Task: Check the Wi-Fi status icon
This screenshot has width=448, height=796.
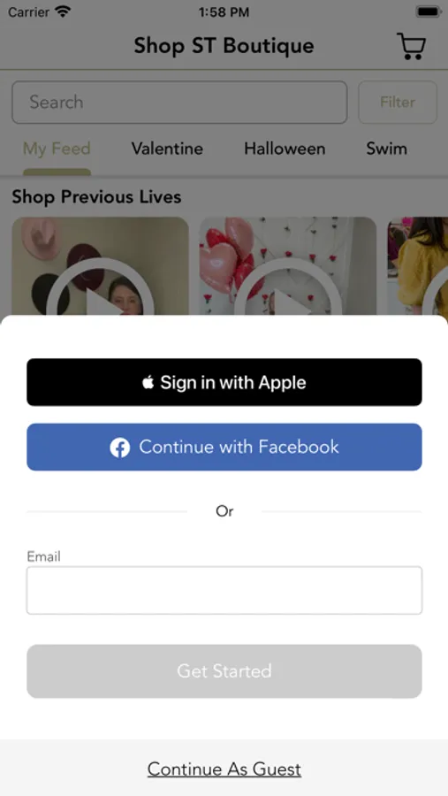Action: click(63, 11)
